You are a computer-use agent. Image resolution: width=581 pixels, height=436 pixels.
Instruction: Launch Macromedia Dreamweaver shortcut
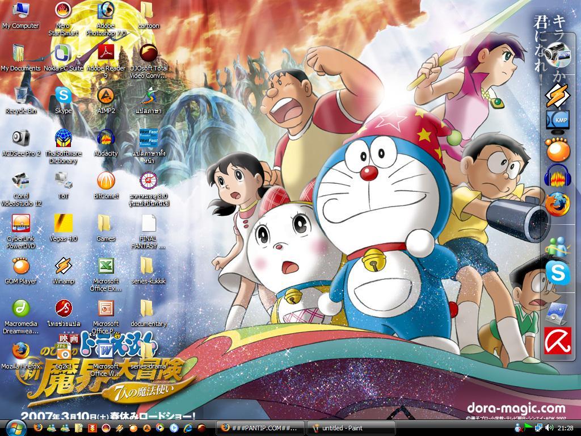point(21,317)
